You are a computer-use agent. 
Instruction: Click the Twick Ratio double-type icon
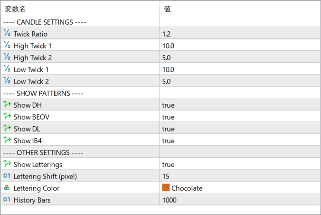click(7, 34)
